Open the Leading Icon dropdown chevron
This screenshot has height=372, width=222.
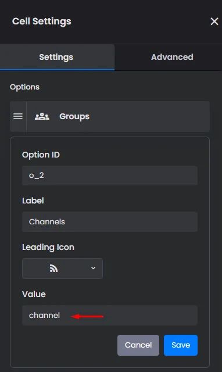(93, 268)
